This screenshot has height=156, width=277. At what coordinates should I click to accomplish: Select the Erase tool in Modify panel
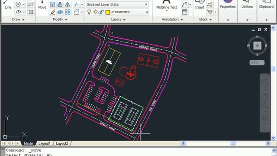point(52,12)
